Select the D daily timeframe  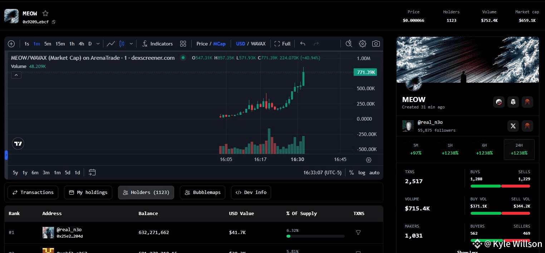point(90,44)
